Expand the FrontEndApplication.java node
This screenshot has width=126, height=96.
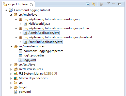coord(21,42)
